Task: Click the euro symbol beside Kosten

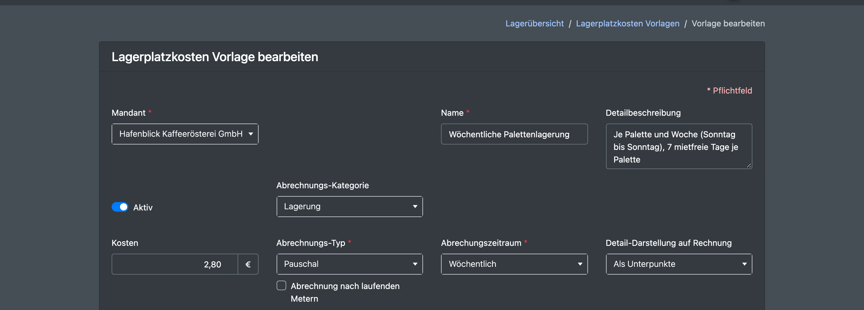Action: (248, 264)
